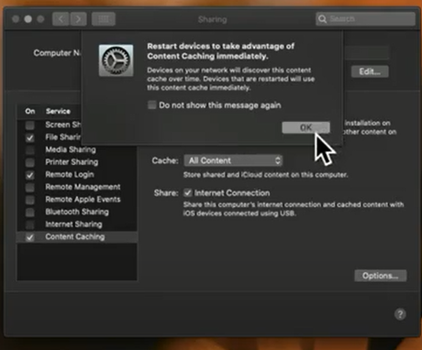422x350 pixels.
Task: Click OK to dismiss the dialog
Action: click(305, 127)
